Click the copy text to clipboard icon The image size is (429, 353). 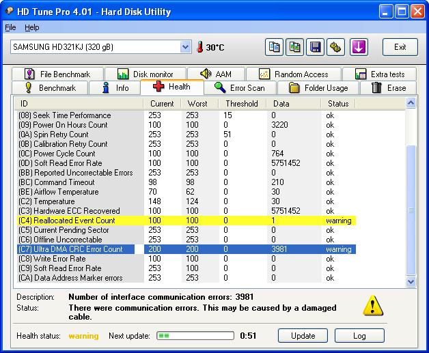[274, 47]
